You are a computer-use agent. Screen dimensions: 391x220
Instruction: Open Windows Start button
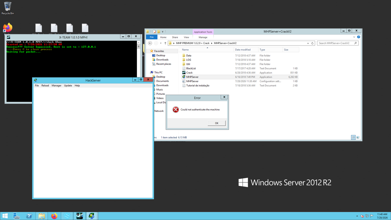click(5, 216)
